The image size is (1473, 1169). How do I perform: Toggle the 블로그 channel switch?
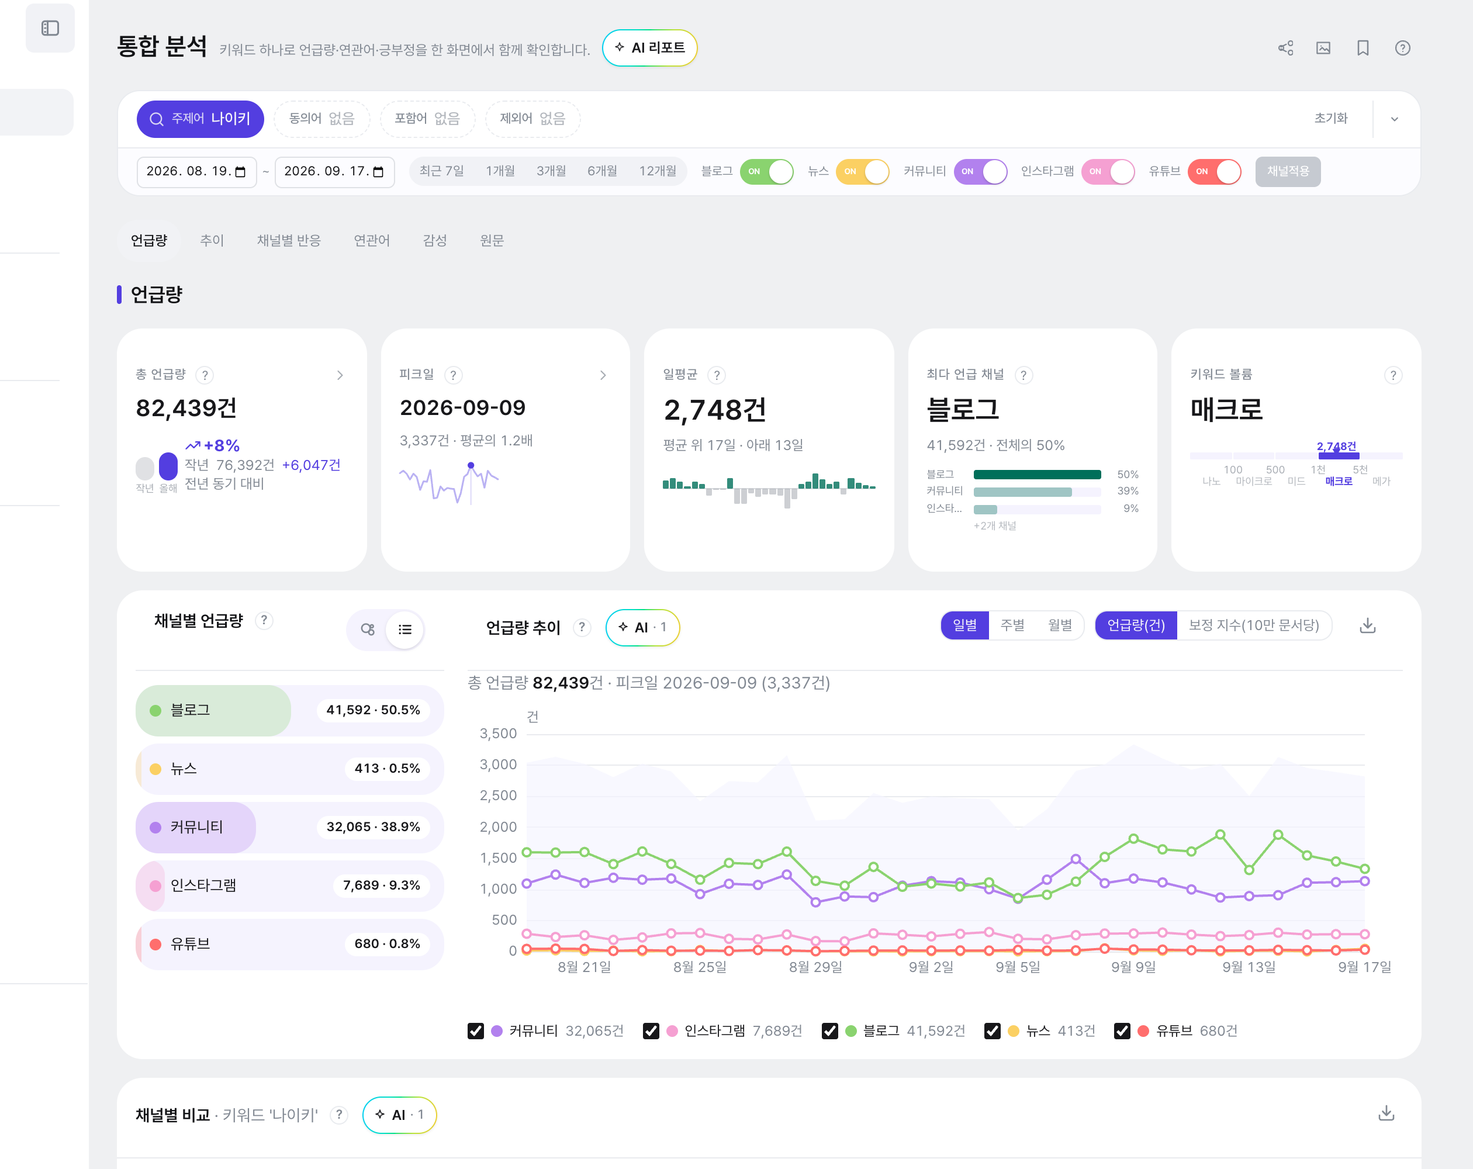click(766, 171)
